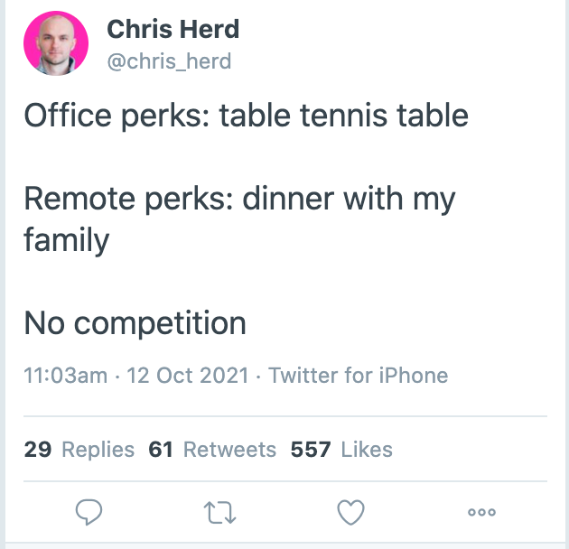Viewport: 569px width, 549px height.
Task: Click the word "family" in the tweet
Action: 67,240
